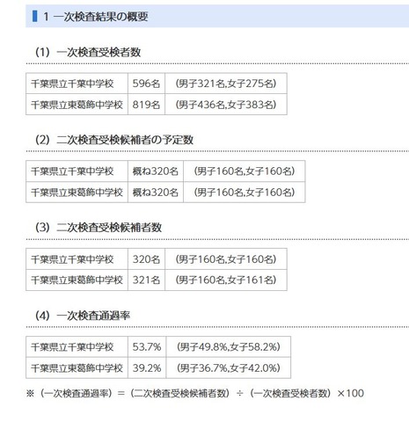This screenshot has height=422, width=409.
Task: Select the cell showing 596名
Action: tap(146, 84)
